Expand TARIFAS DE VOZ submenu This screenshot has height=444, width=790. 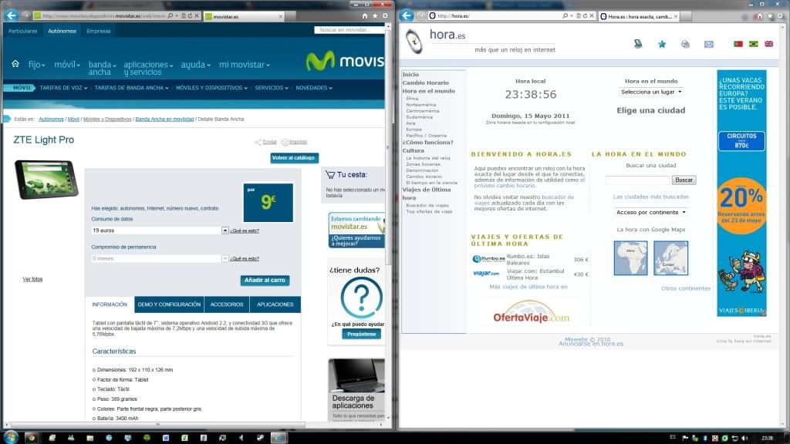(63, 88)
